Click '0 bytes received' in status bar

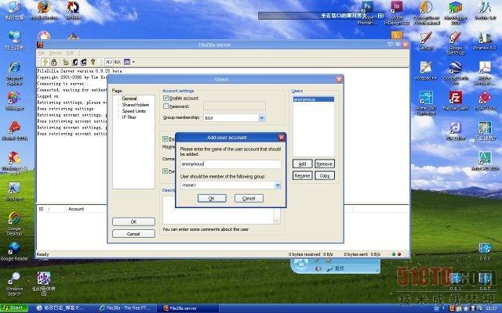[x=304, y=254]
